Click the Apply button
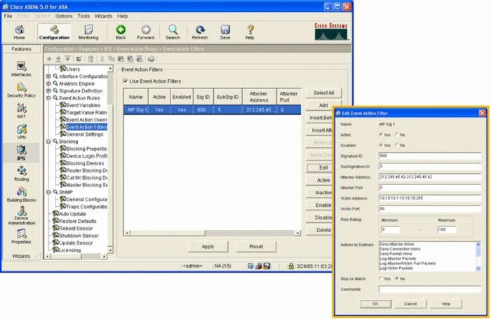This screenshot has width=491, height=319. (208, 247)
